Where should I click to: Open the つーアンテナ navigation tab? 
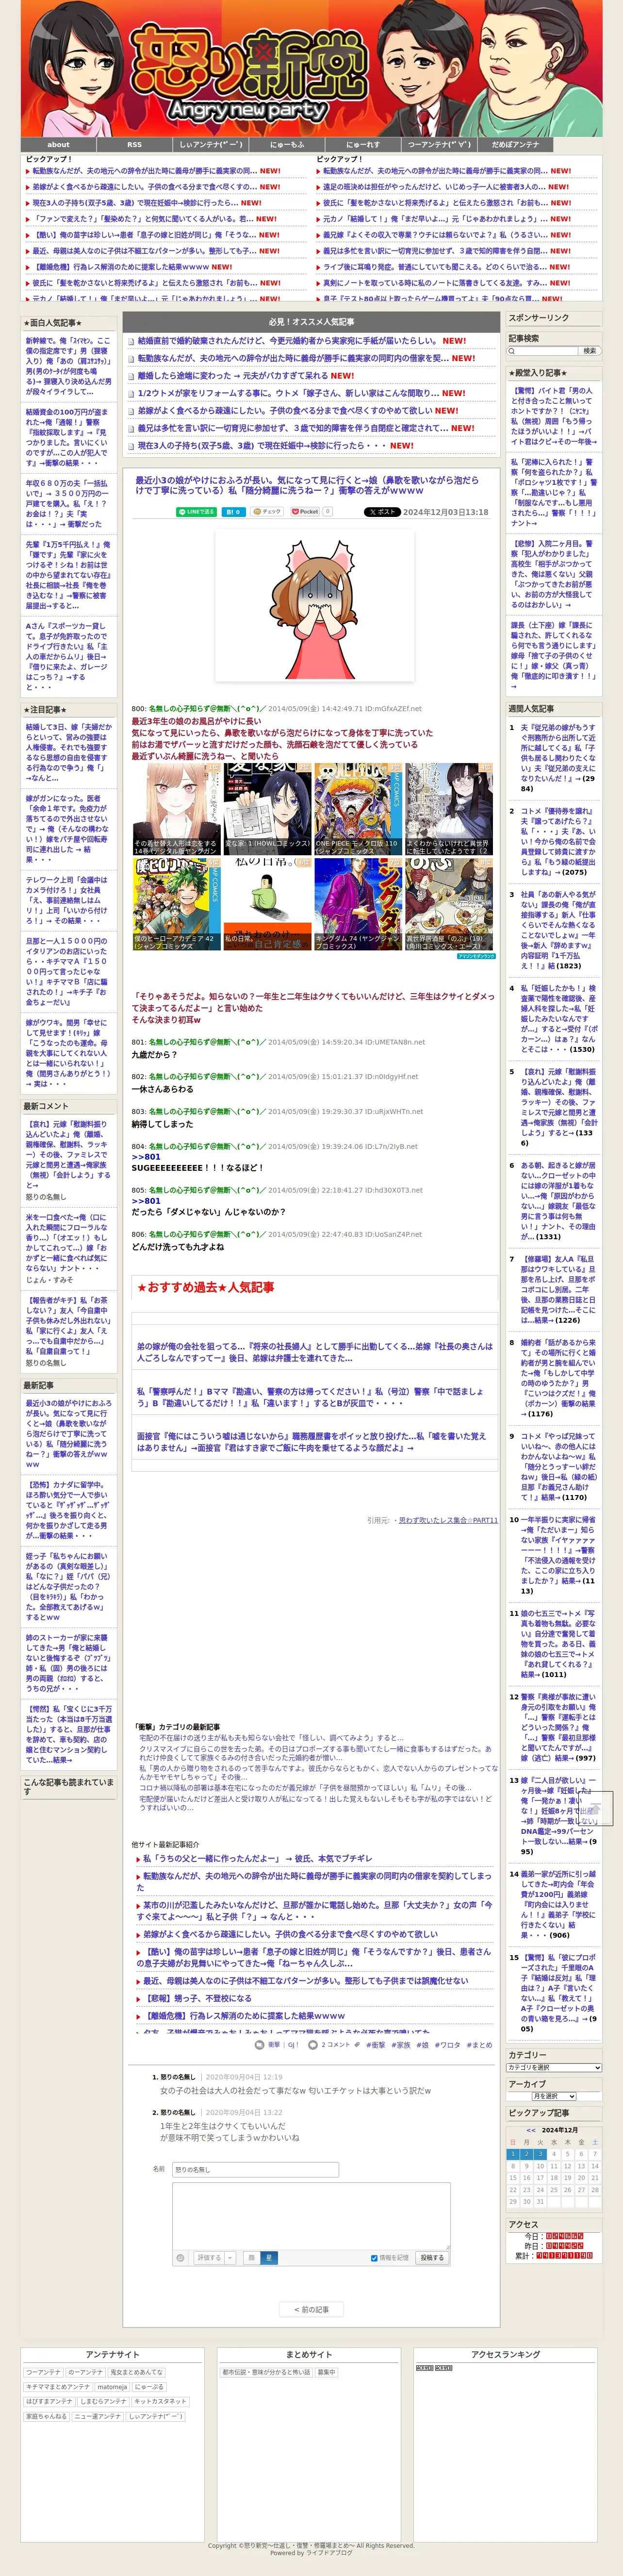[x=439, y=145]
